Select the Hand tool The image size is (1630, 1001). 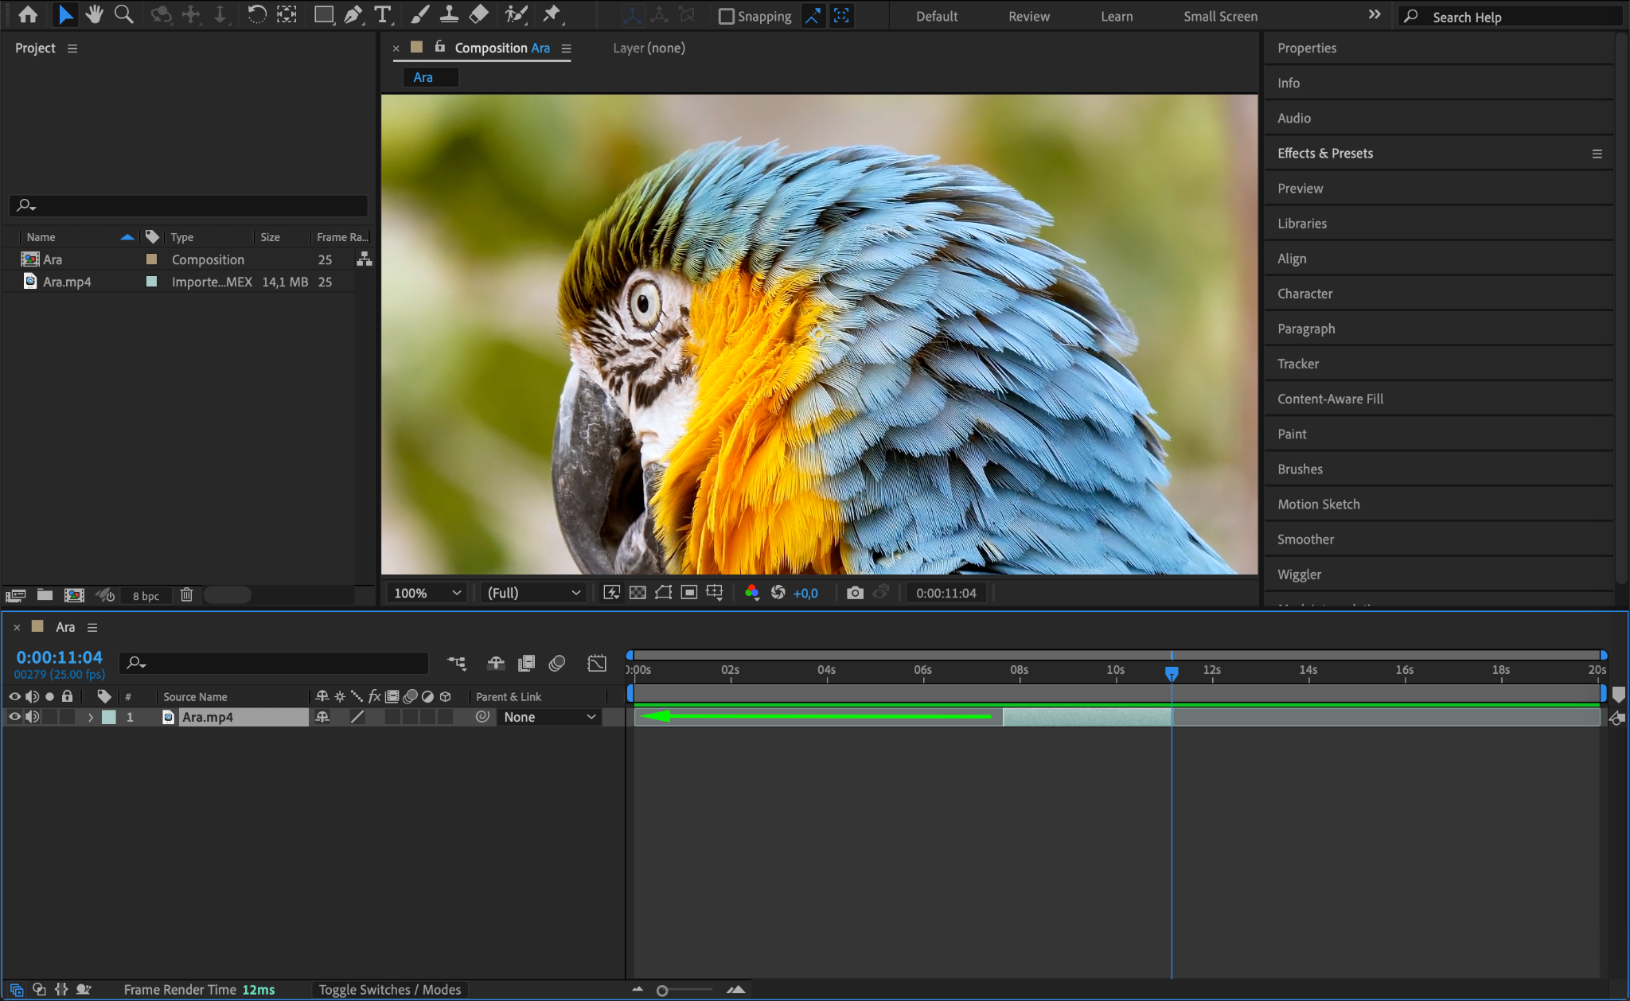95,14
